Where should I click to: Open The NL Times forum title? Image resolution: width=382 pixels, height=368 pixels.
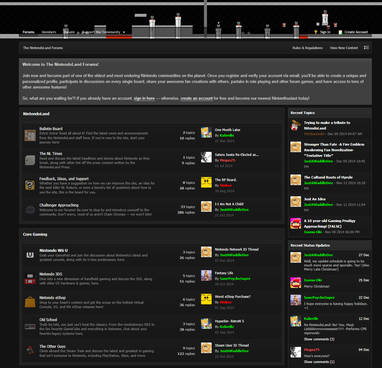[x=51, y=154]
